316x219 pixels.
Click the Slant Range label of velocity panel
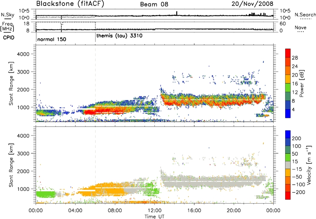(x=11, y=165)
